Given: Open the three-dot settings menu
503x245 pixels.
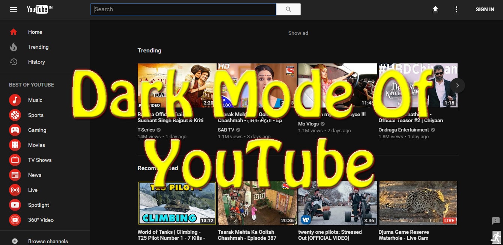Looking at the screenshot, I should click(x=456, y=9).
